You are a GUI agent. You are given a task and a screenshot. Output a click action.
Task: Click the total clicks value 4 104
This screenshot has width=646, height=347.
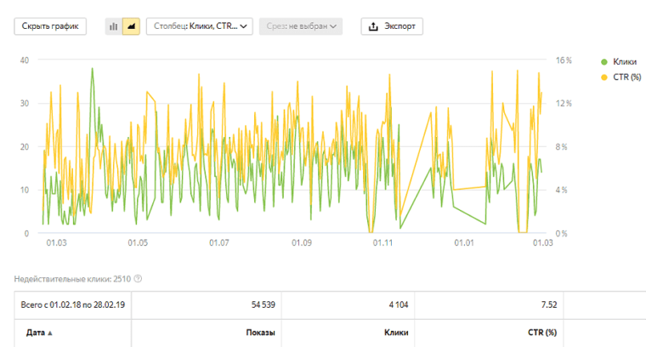pos(399,305)
